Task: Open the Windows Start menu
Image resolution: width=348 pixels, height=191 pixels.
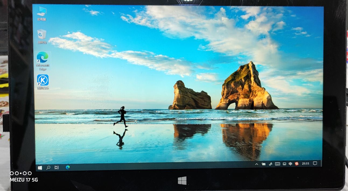Action: (x=40, y=168)
